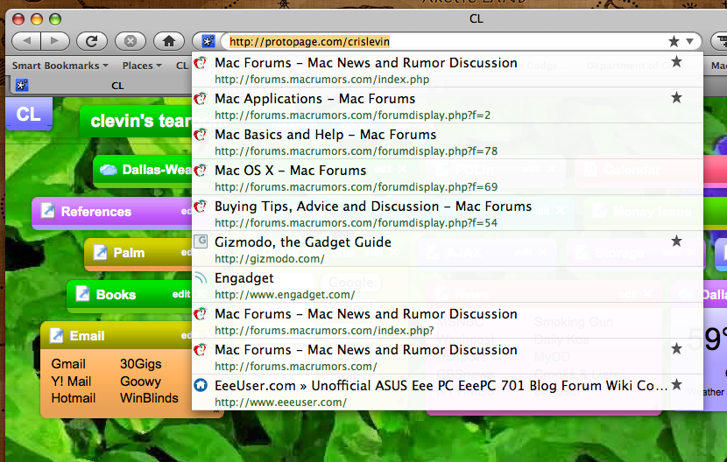Click the Email widget title icon

(57, 335)
